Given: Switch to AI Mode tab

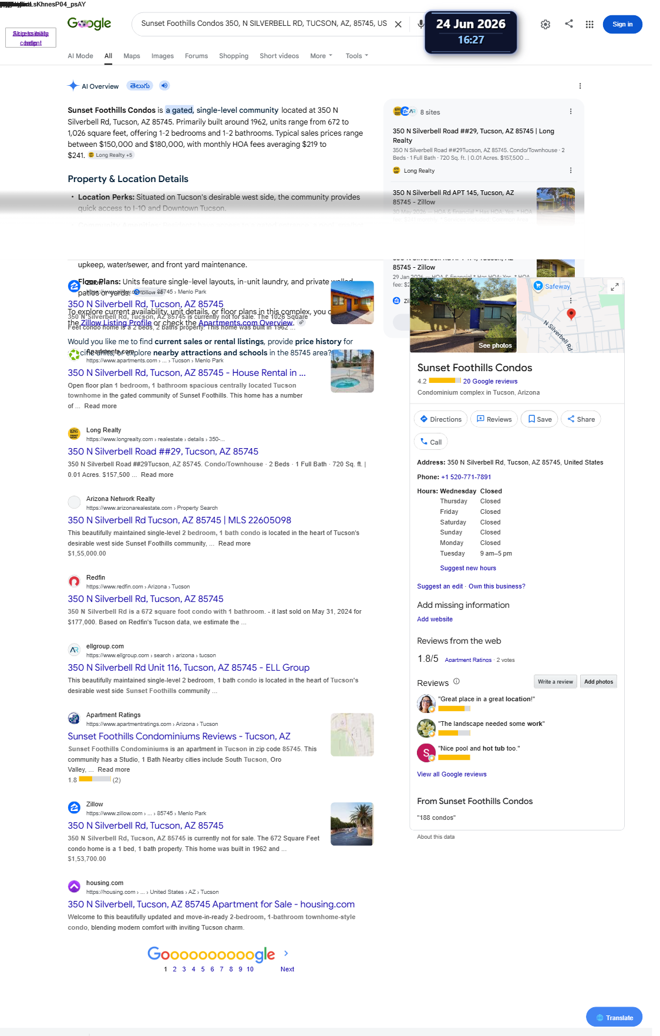Looking at the screenshot, I should [80, 56].
